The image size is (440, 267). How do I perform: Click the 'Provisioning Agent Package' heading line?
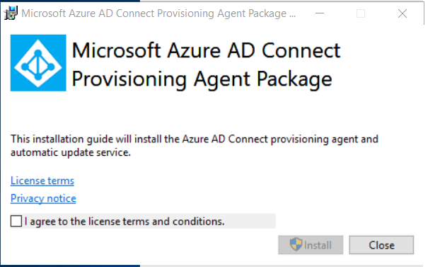click(202, 79)
